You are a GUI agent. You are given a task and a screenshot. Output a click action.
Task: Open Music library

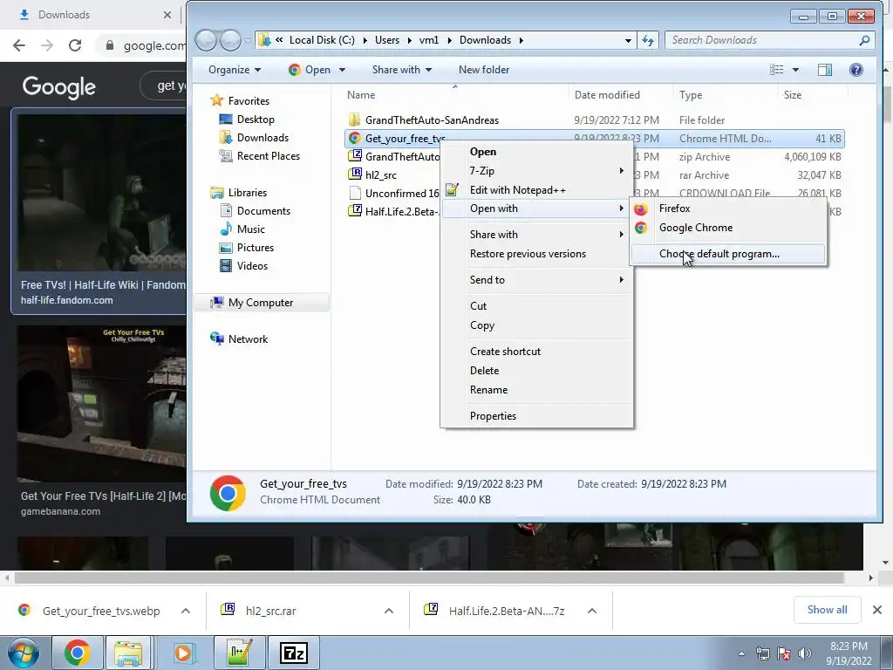[250, 229]
